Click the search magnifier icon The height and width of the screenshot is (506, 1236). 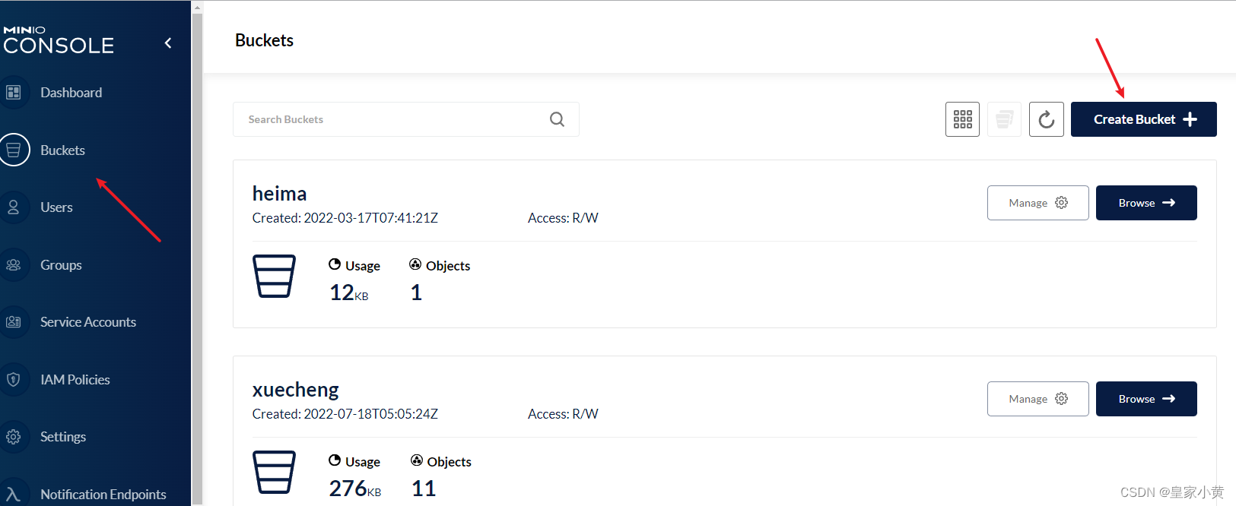(558, 119)
